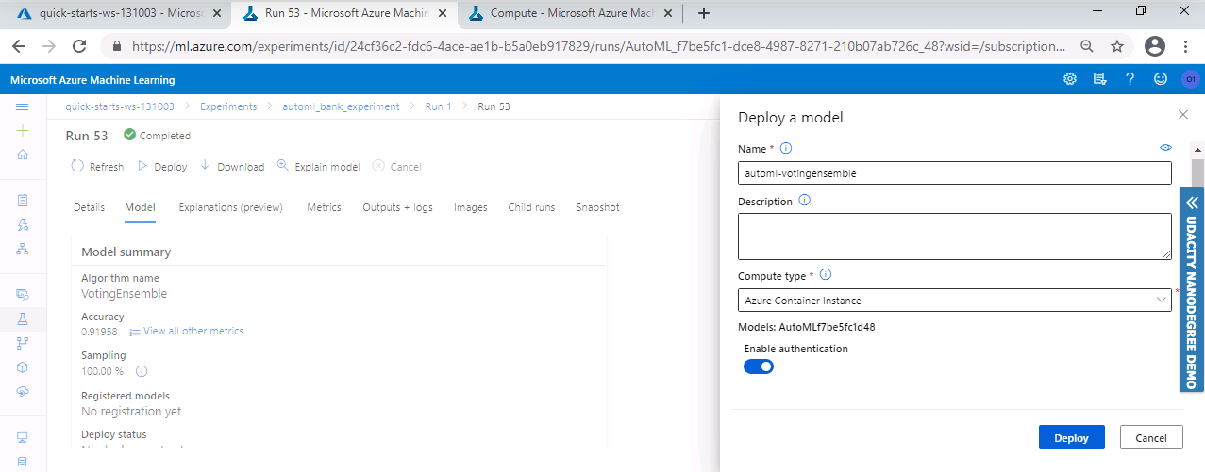Open settings gear in Azure header
Viewport: 1205px width, 472px height.
pos(1070,80)
